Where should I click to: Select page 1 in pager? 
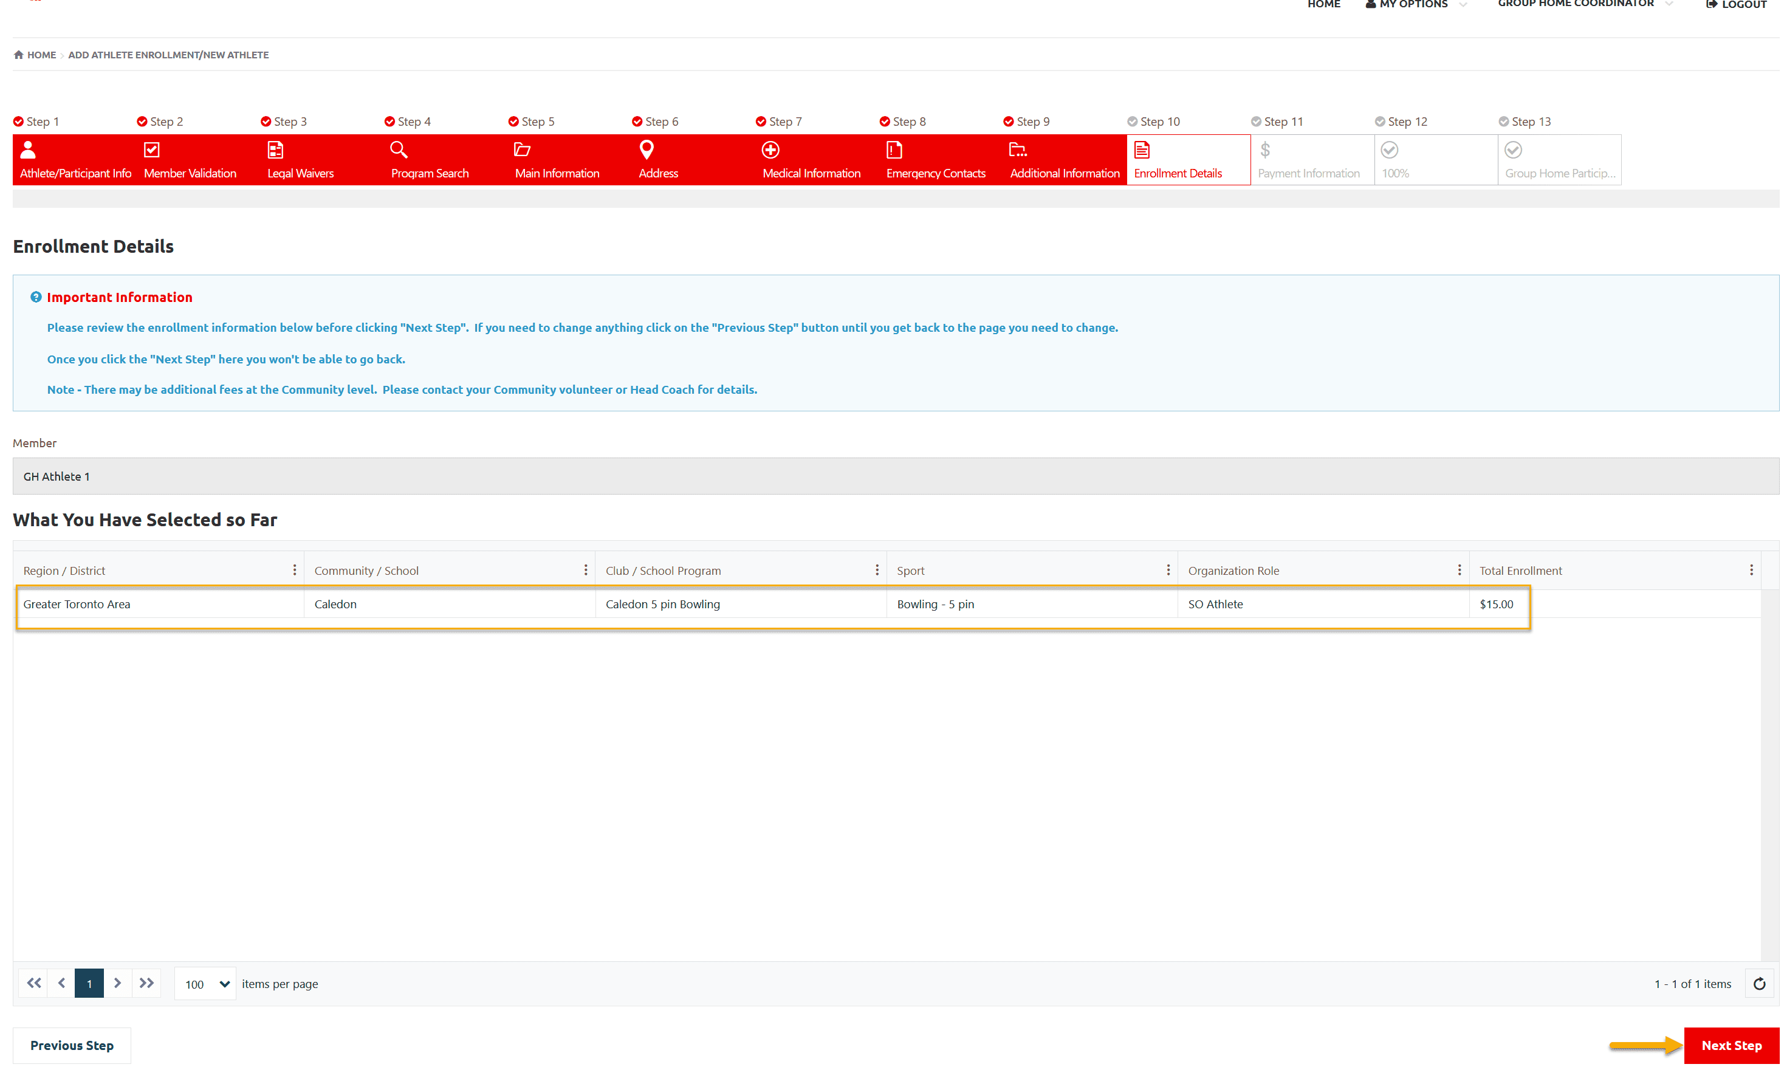point(89,983)
